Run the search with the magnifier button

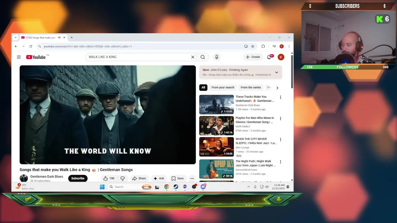tap(203, 57)
